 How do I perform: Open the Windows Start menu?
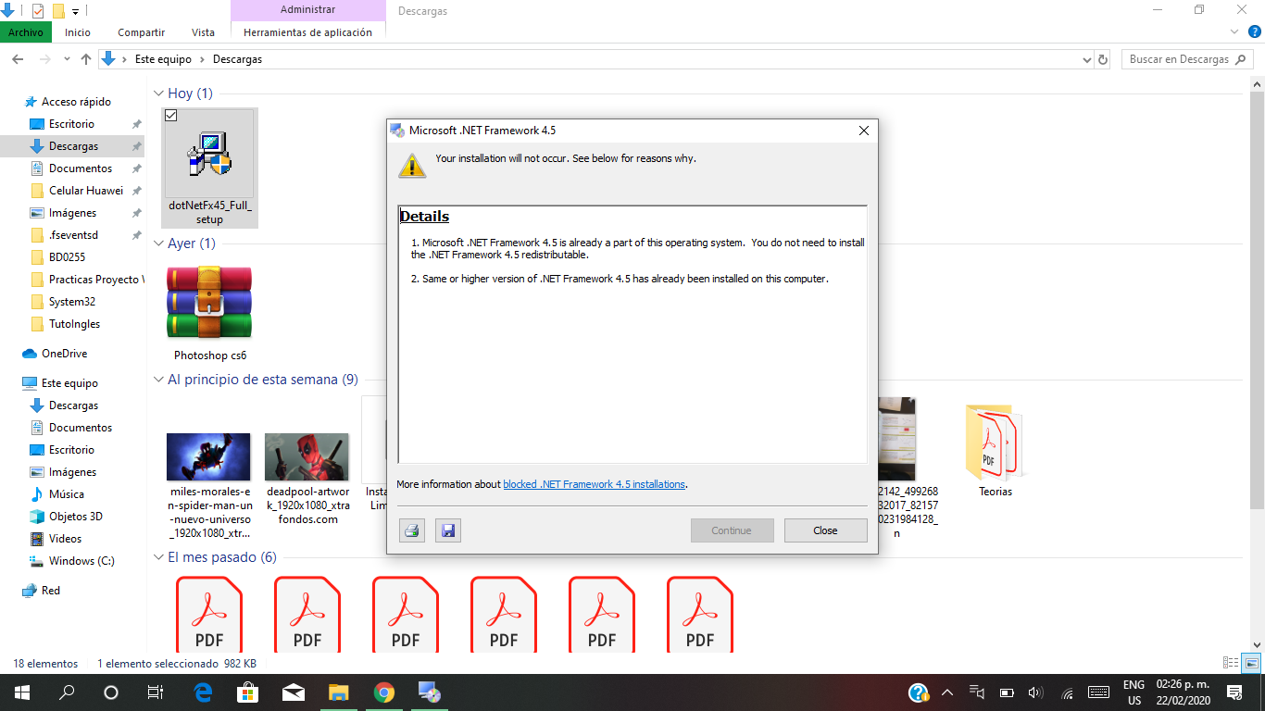[21, 692]
